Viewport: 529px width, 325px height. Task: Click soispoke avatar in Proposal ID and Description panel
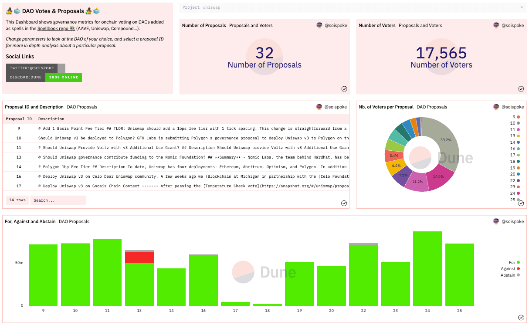pyautogui.click(x=319, y=107)
